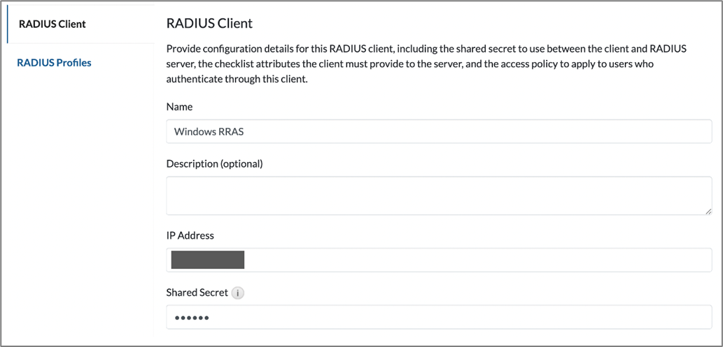Click the 'IP Address' field label
Viewport: 723px width, 347px height.
click(x=190, y=235)
